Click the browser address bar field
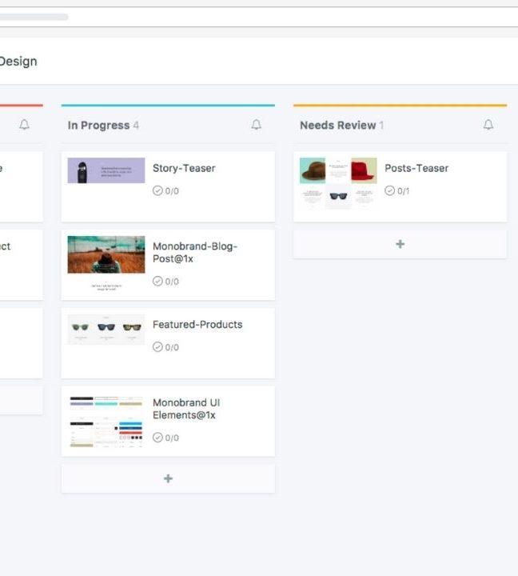 pos(259,17)
